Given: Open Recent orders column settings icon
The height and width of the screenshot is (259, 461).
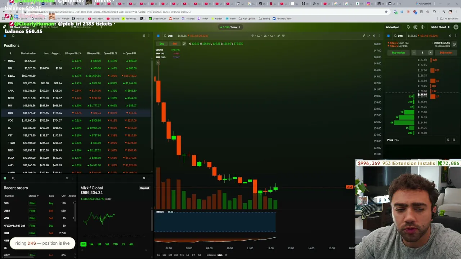Looking at the screenshot, I should click(67, 178).
